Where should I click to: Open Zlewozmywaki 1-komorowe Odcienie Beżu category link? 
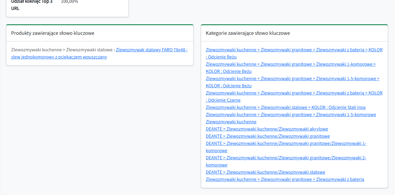(x=290, y=64)
